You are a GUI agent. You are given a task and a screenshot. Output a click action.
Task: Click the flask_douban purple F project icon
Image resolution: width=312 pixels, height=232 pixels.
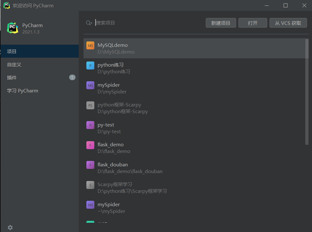point(90,165)
